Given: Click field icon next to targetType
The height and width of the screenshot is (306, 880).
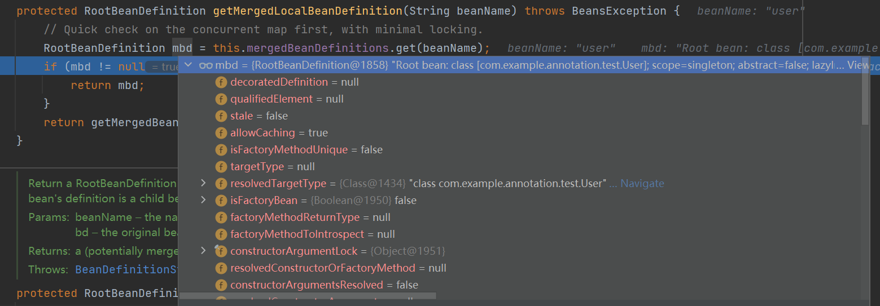Looking at the screenshot, I should (x=221, y=167).
